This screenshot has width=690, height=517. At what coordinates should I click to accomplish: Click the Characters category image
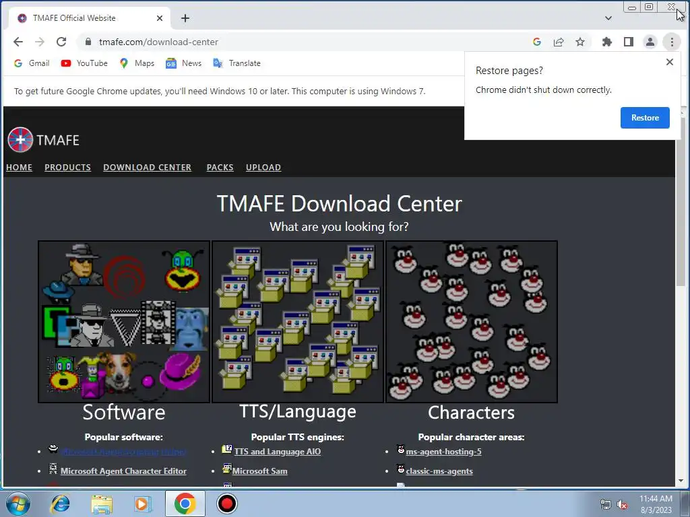(472, 321)
